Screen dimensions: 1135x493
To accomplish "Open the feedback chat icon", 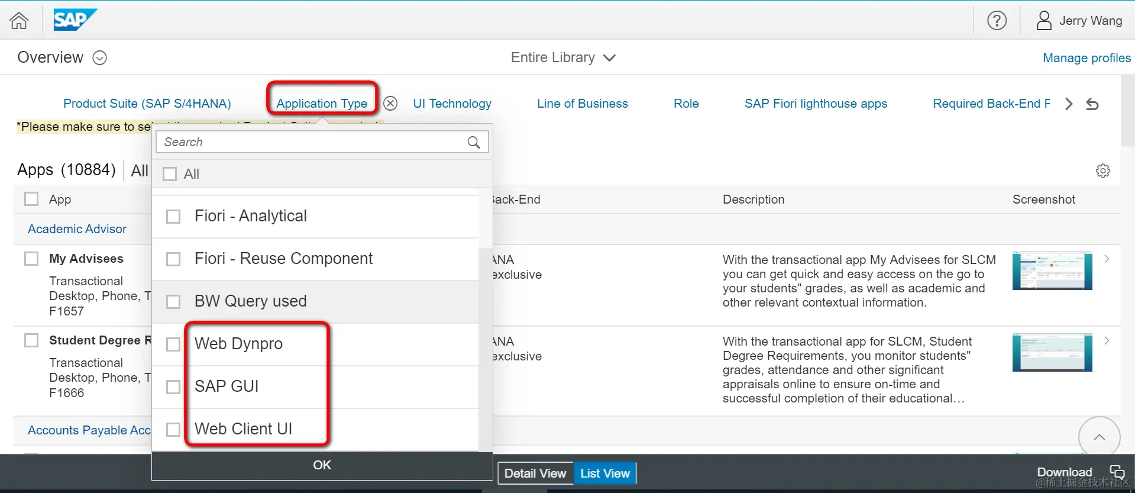I will tap(1117, 472).
